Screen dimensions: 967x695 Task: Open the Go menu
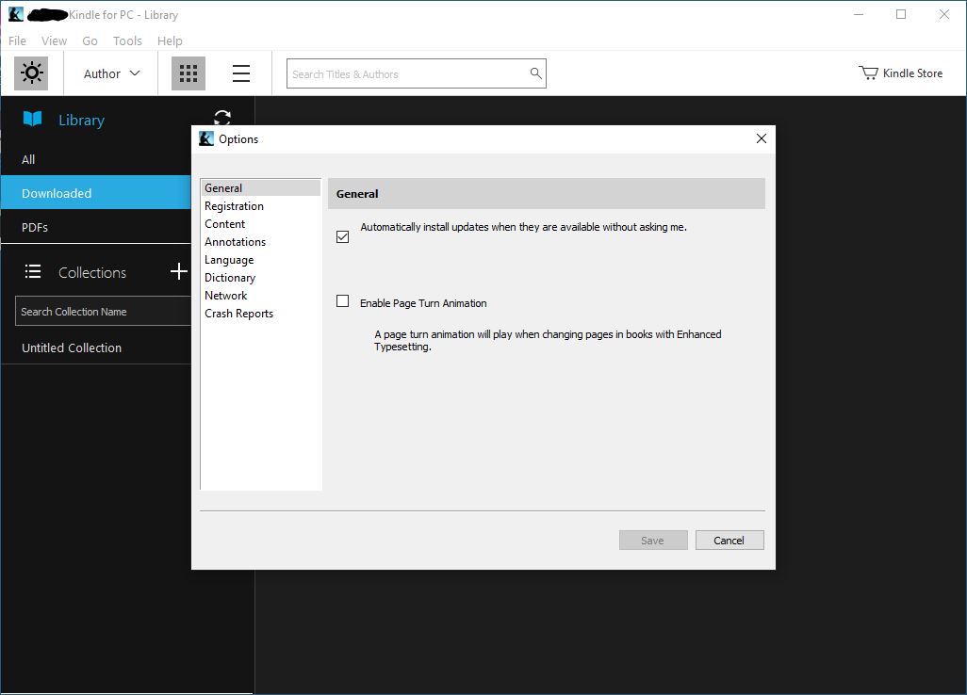(90, 40)
